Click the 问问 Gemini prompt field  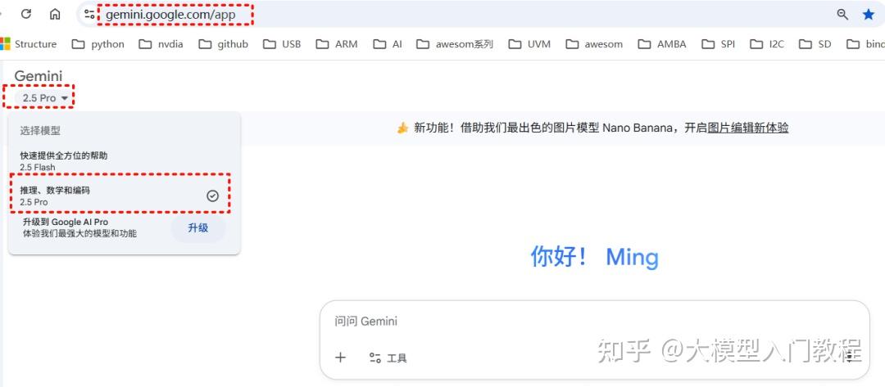point(594,321)
